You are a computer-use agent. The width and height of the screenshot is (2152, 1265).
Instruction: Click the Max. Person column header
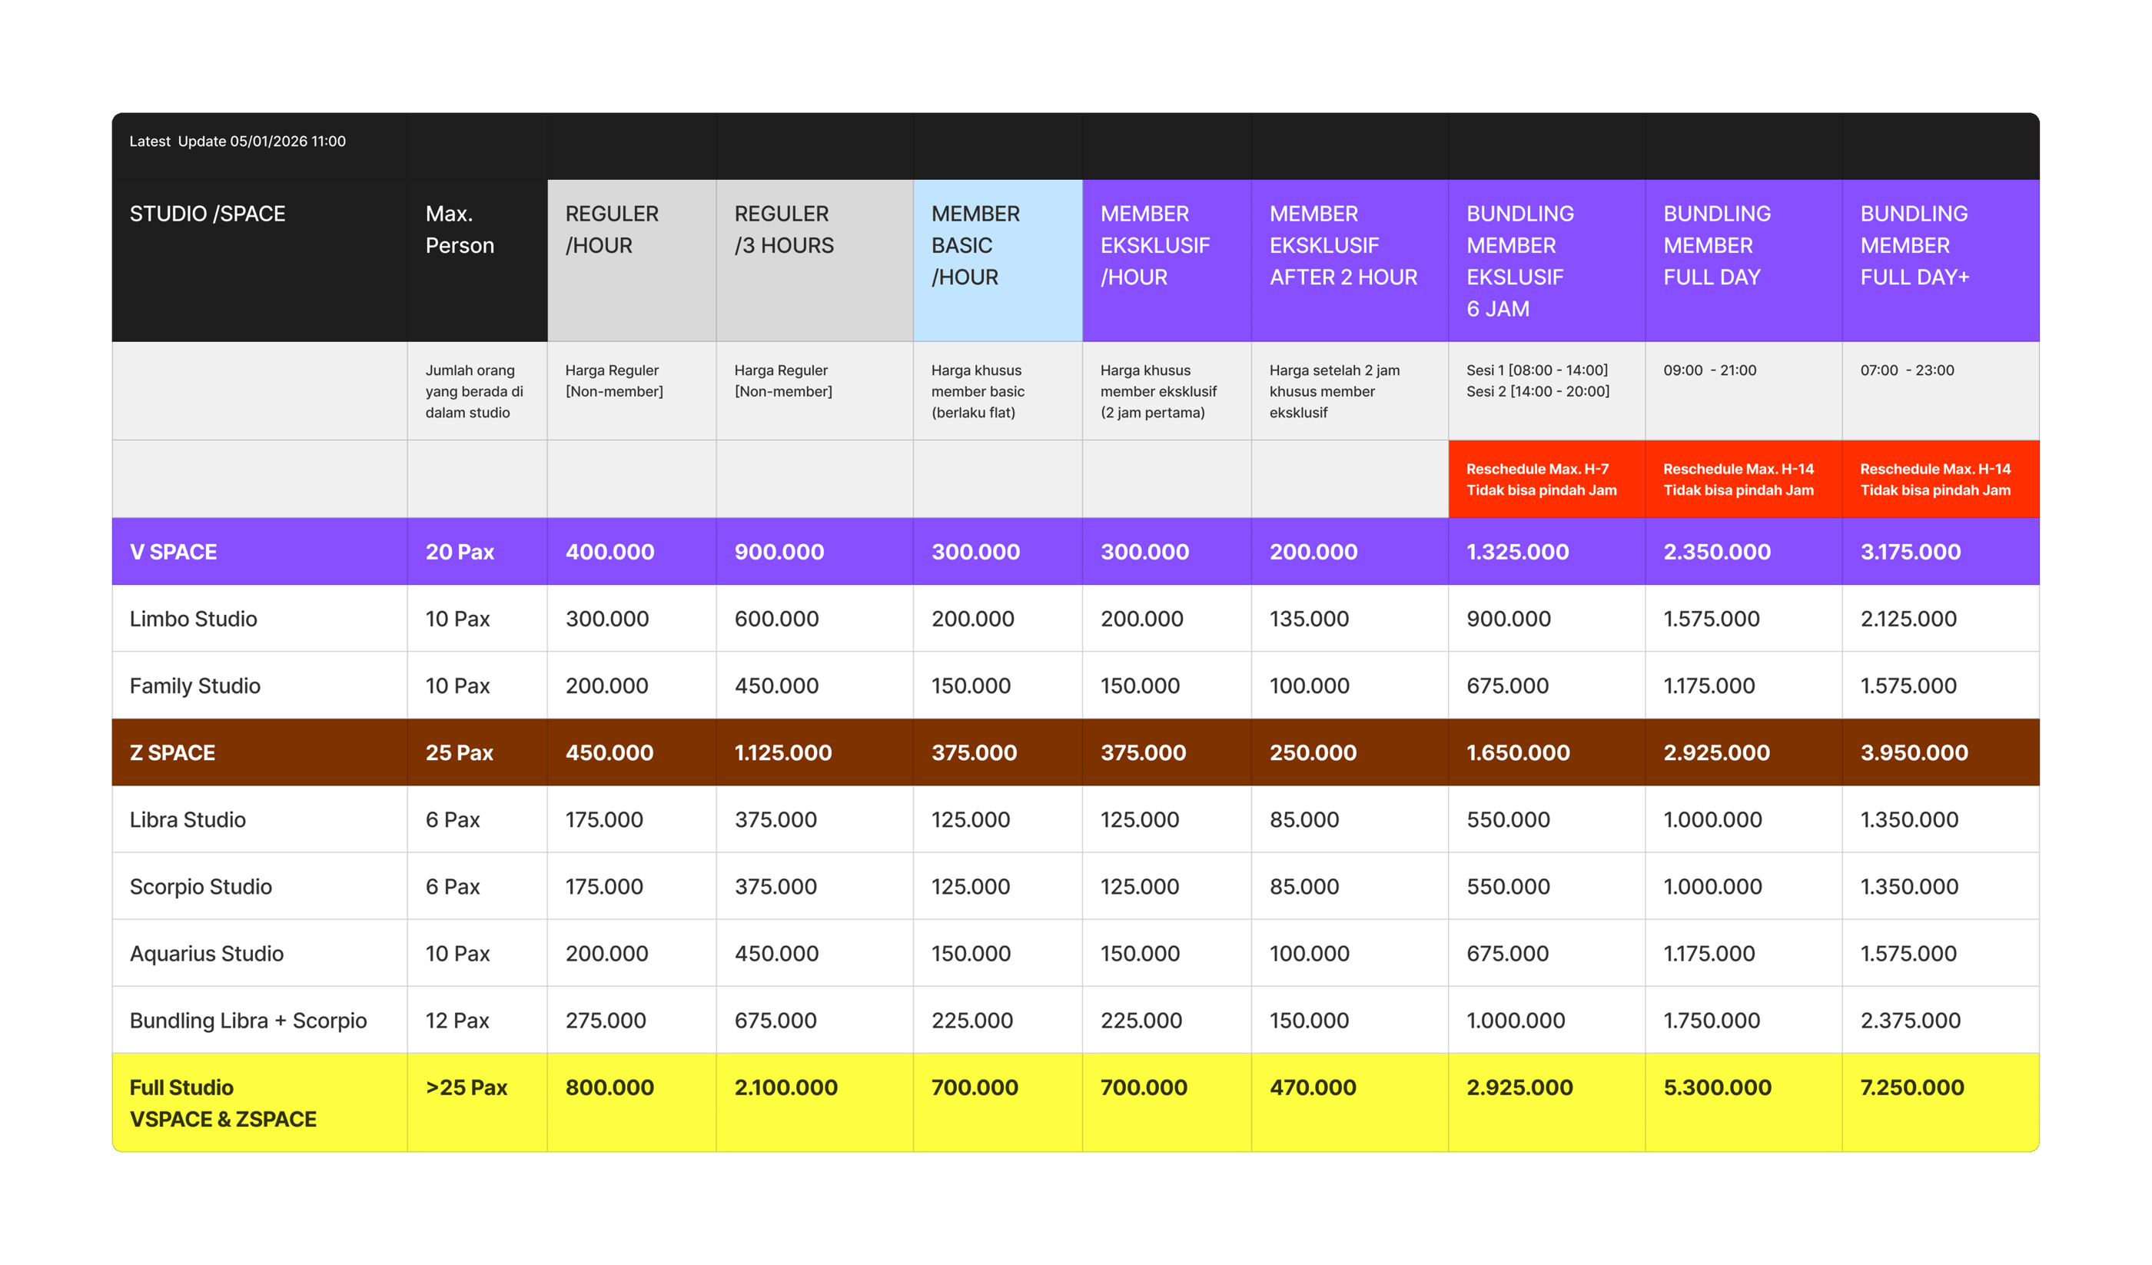coord(460,229)
